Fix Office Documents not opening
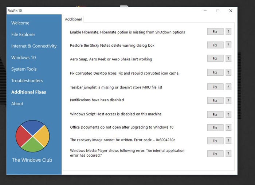This screenshot has height=185, width=255. [x=215, y=128]
